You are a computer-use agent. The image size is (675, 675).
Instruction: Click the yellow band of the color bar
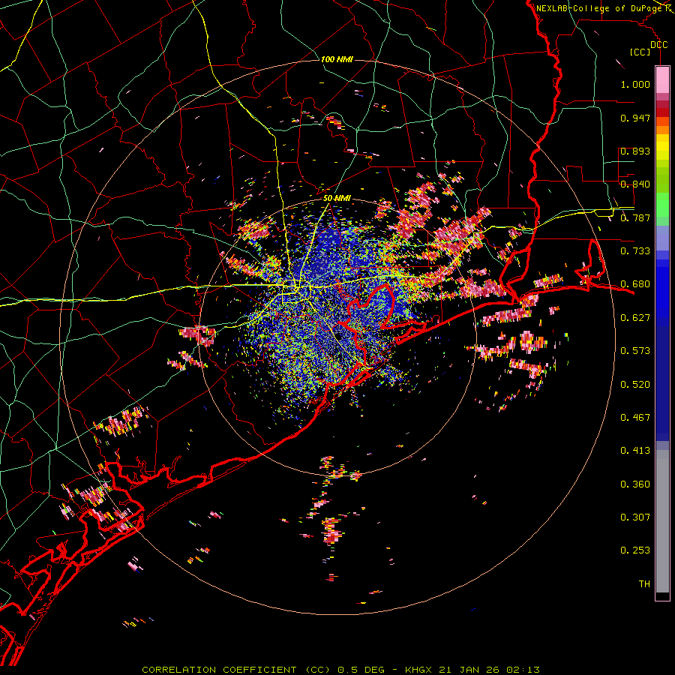tap(662, 147)
